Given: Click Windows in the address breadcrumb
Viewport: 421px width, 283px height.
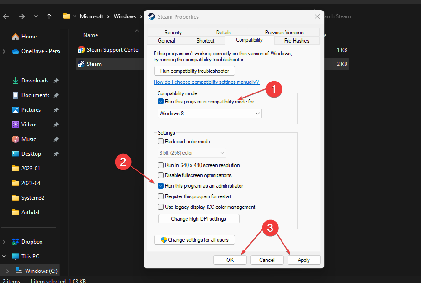Looking at the screenshot, I should point(125,16).
